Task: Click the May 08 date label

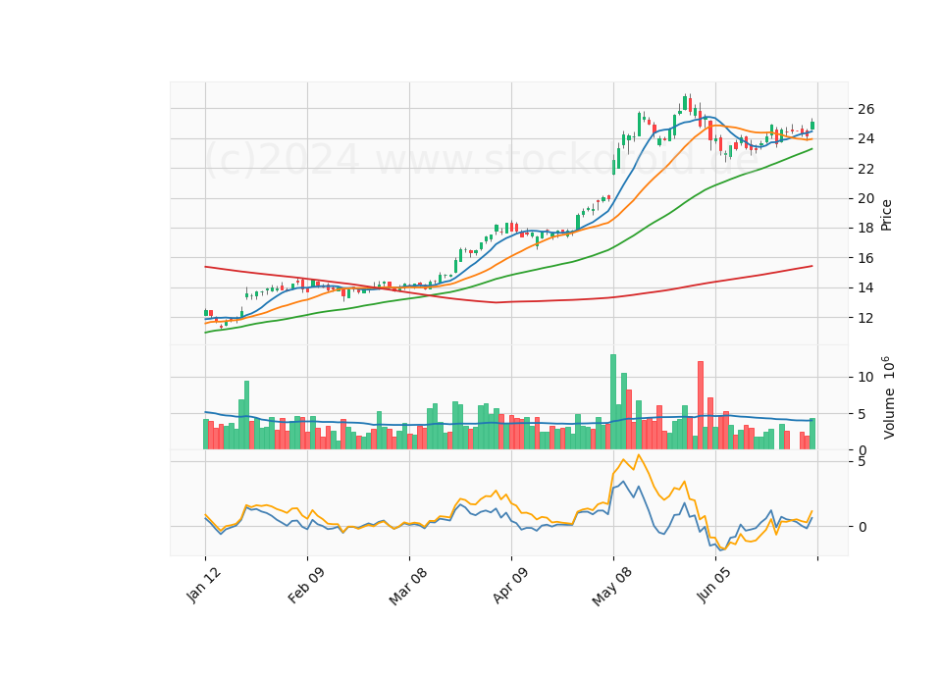Action: (611, 586)
